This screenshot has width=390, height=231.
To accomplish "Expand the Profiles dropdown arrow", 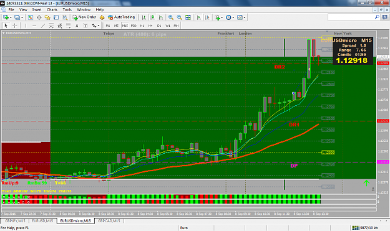I will (22, 17).
